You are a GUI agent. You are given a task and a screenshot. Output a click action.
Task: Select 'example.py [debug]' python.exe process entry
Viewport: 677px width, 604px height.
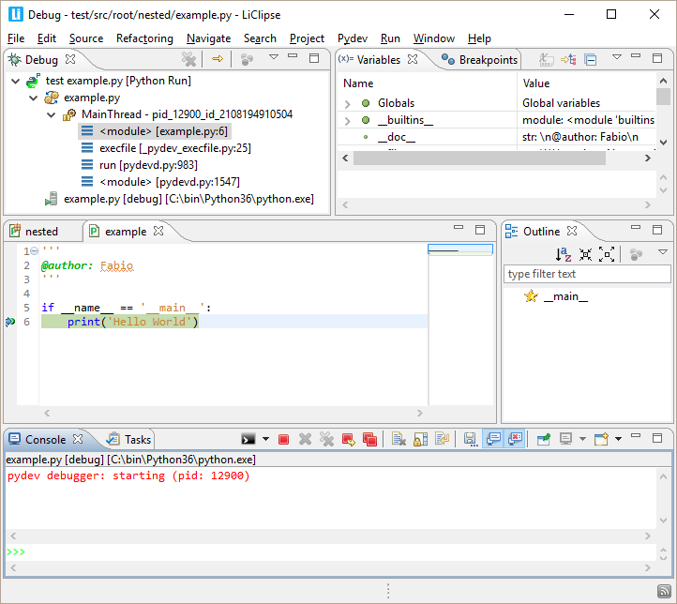point(180,199)
